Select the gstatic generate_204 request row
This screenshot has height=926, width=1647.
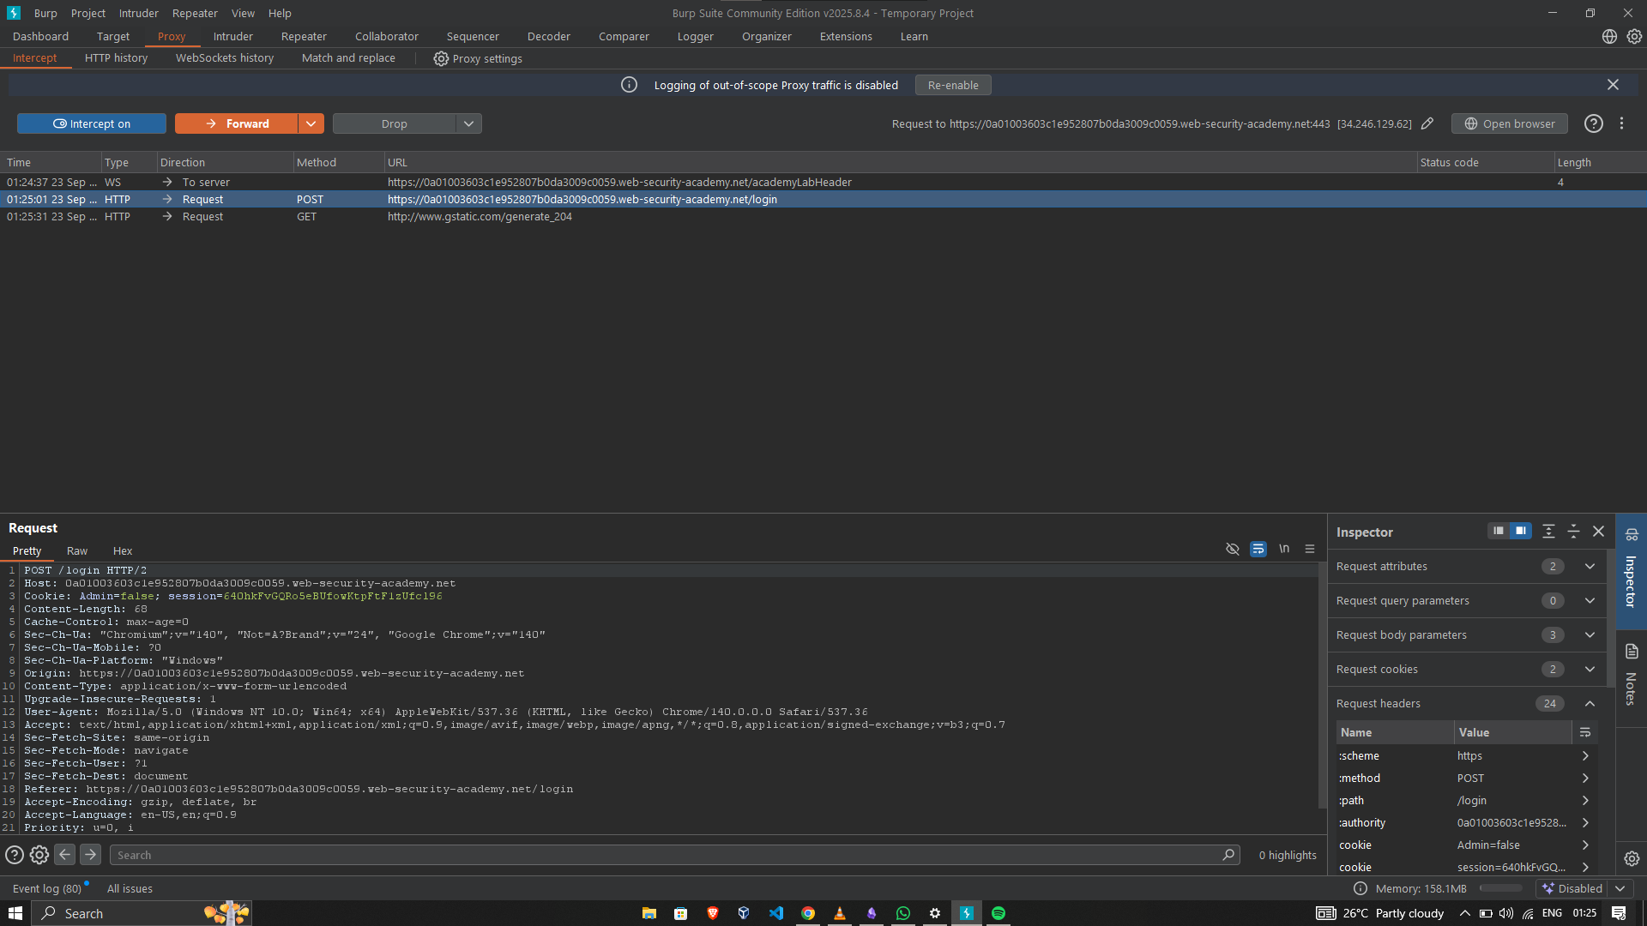(823, 217)
